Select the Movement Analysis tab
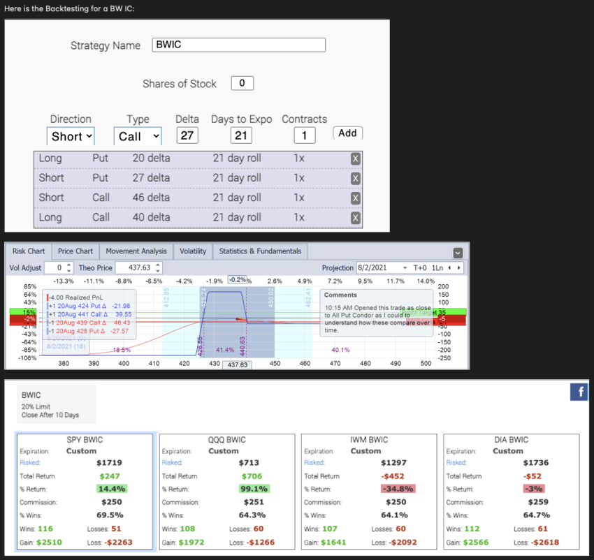Image resolution: width=594 pixels, height=560 pixels. tap(136, 251)
